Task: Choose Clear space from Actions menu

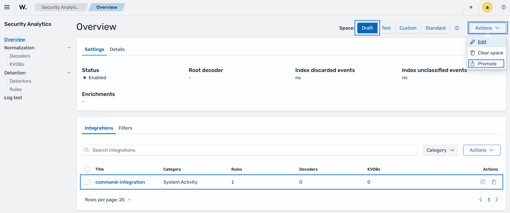Action: tap(487, 53)
